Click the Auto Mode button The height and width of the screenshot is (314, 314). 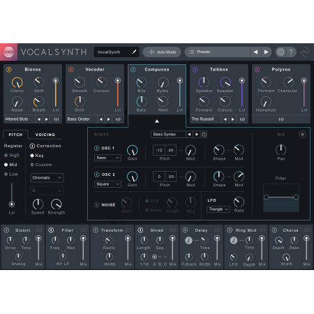(162, 52)
